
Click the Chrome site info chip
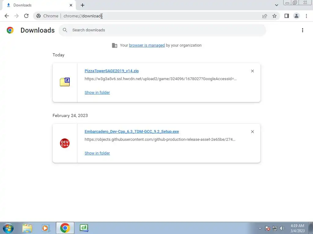pyautogui.click(x=47, y=16)
